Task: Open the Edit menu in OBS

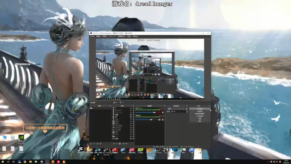Action: coord(98,36)
